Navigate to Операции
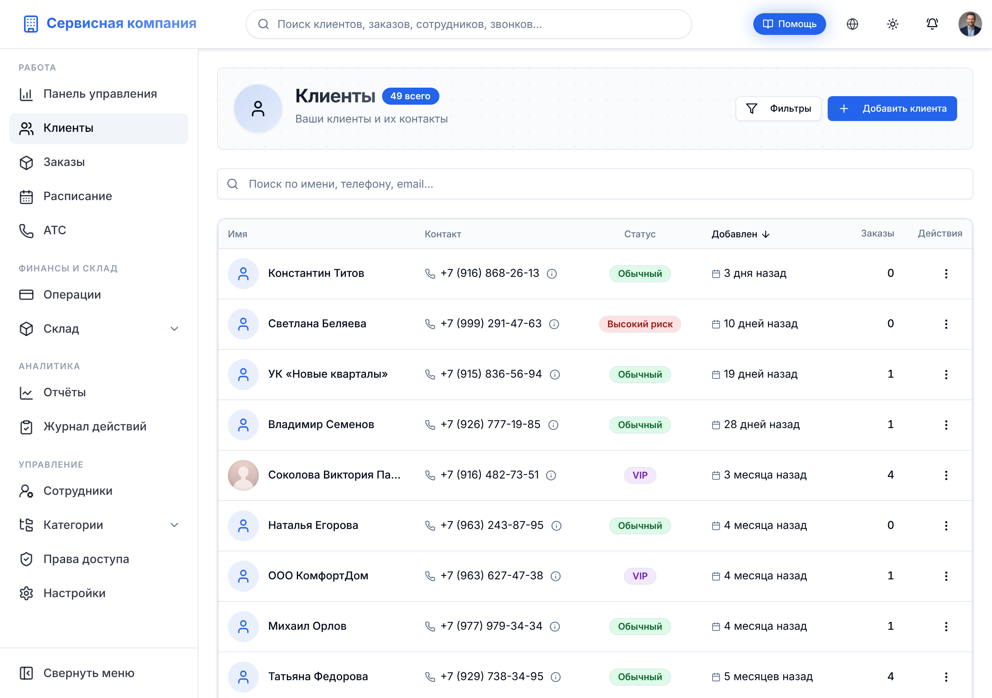The width and height of the screenshot is (992, 698). click(x=99, y=295)
